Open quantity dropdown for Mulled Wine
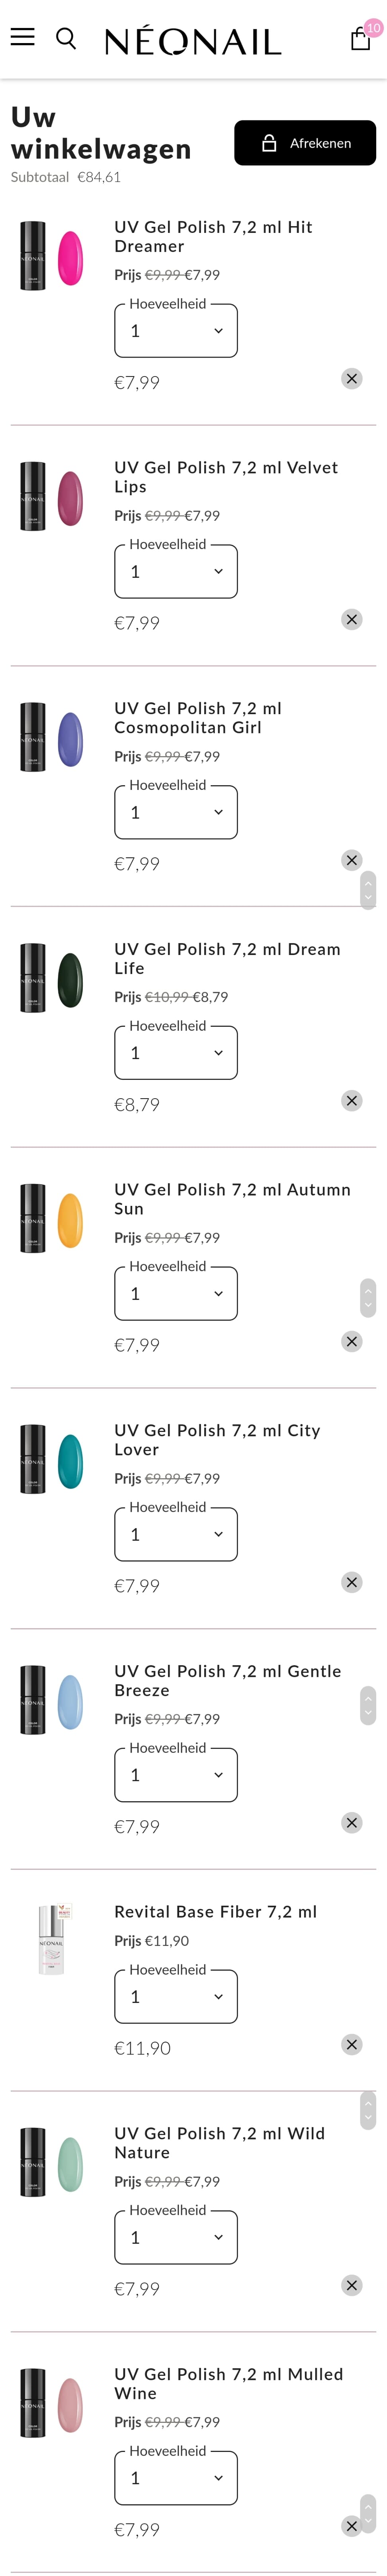Image resolution: width=387 pixels, height=2576 pixels. click(176, 2478)
